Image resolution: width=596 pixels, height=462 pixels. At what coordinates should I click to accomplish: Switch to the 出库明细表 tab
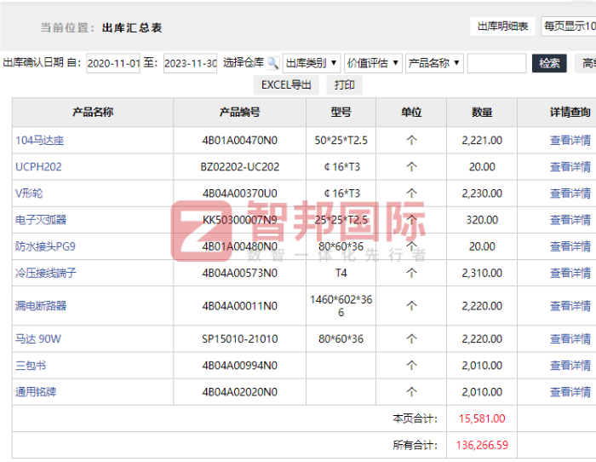pos(502,26)
